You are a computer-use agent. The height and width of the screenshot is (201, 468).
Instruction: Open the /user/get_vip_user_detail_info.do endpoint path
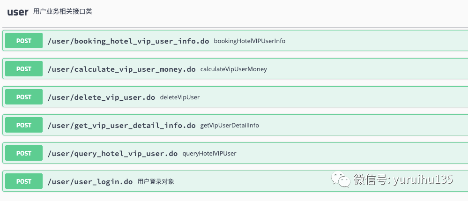pyautogui.click(x=122, y=125)
